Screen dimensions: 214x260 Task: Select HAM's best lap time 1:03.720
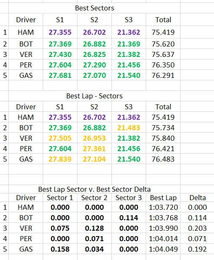pyautogui.click(x=163, y=207)
